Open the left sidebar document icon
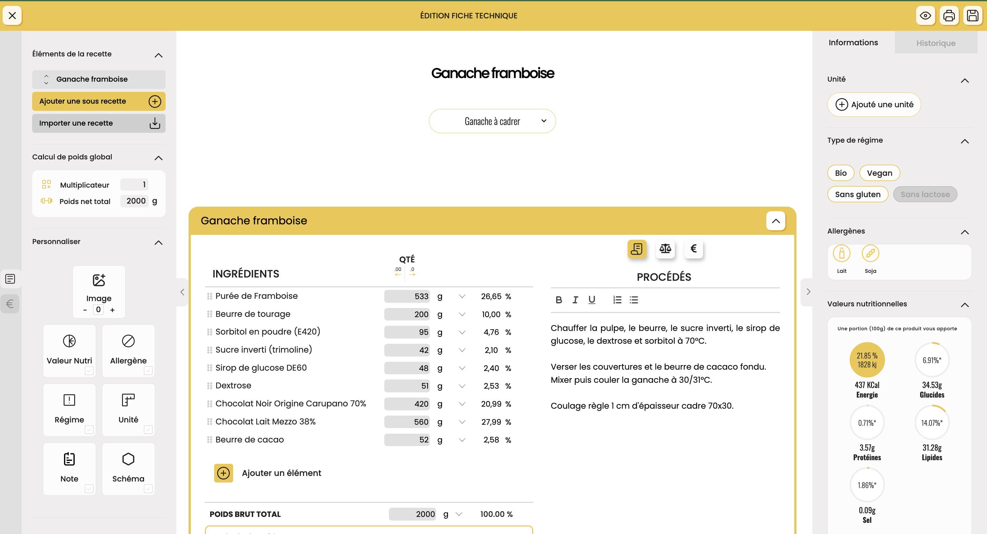 click(x=10, y=279)
